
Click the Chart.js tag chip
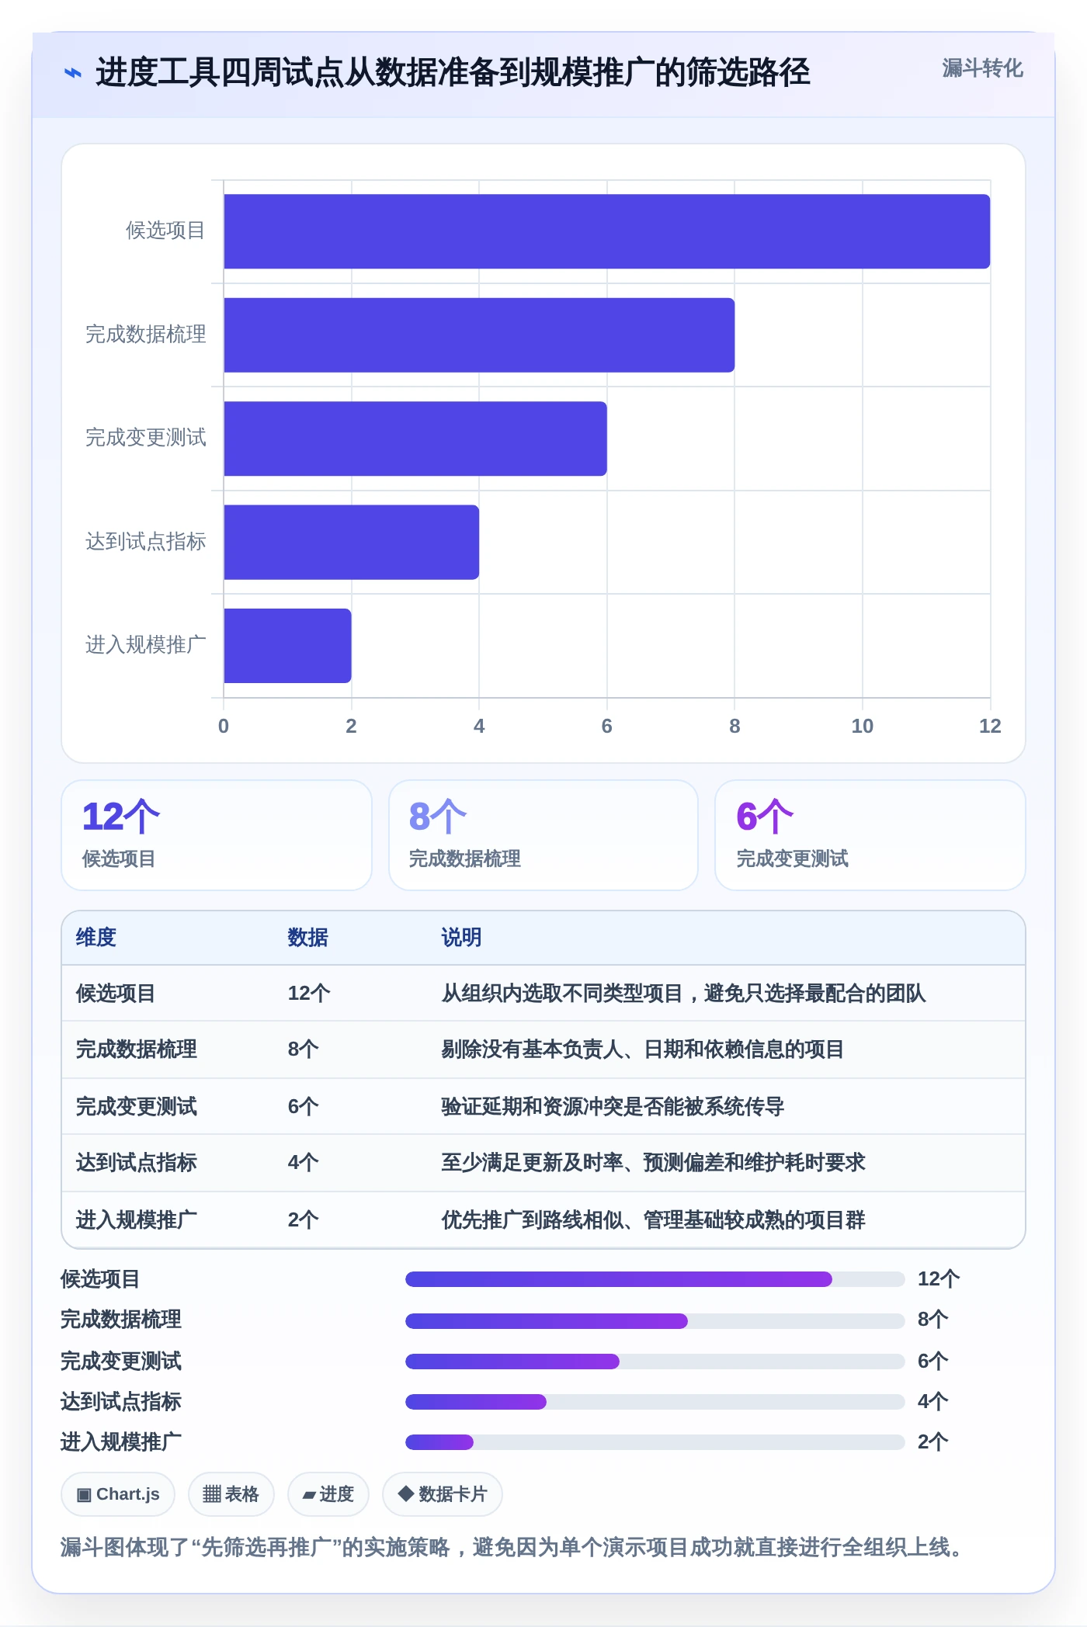click(118, 1494)
